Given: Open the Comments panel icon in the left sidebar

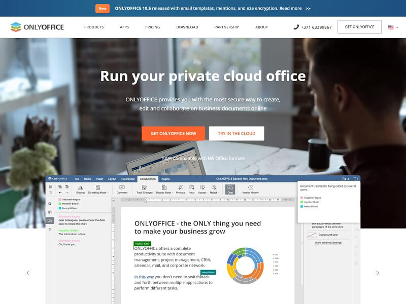Looking at the screenshot, I should (50, 212).
